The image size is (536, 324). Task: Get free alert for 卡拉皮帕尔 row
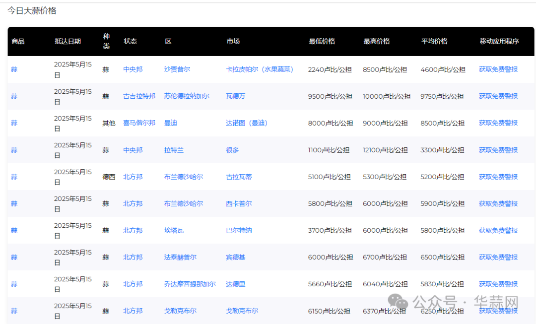tap(498, 69)
